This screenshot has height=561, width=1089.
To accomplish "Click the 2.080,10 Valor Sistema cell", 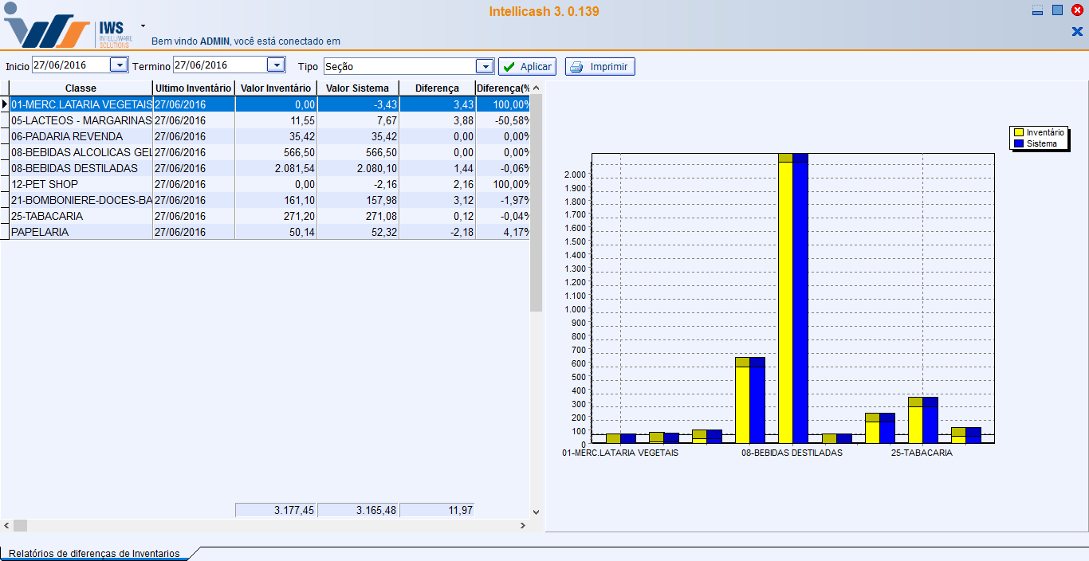I will click(x=358, y=168).
